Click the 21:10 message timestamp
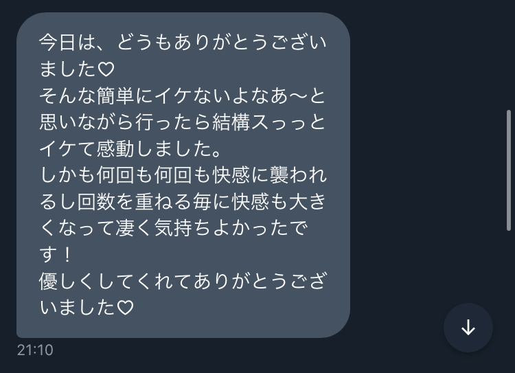 click(35, 350)
